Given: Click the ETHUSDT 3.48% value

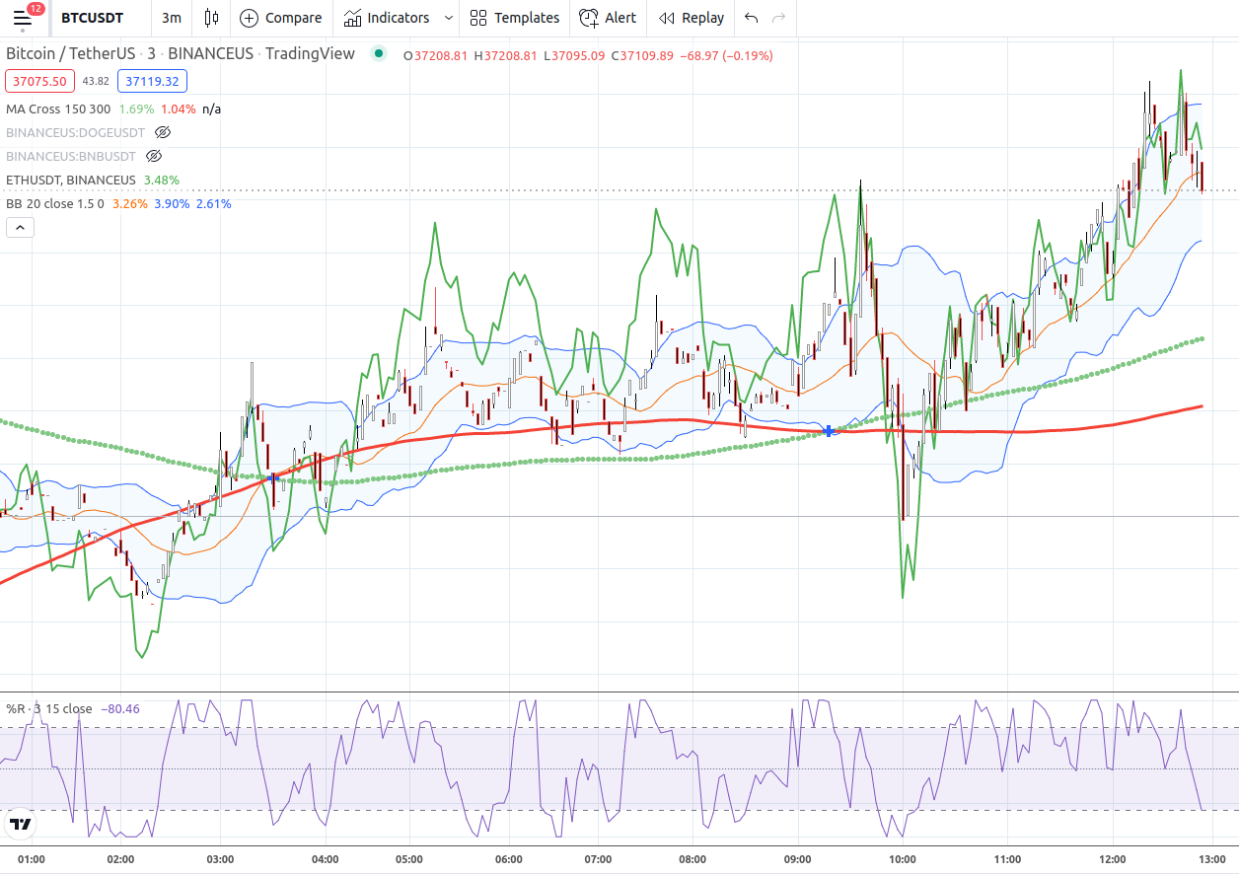Looking at the screenshot, I should point(162,180).
